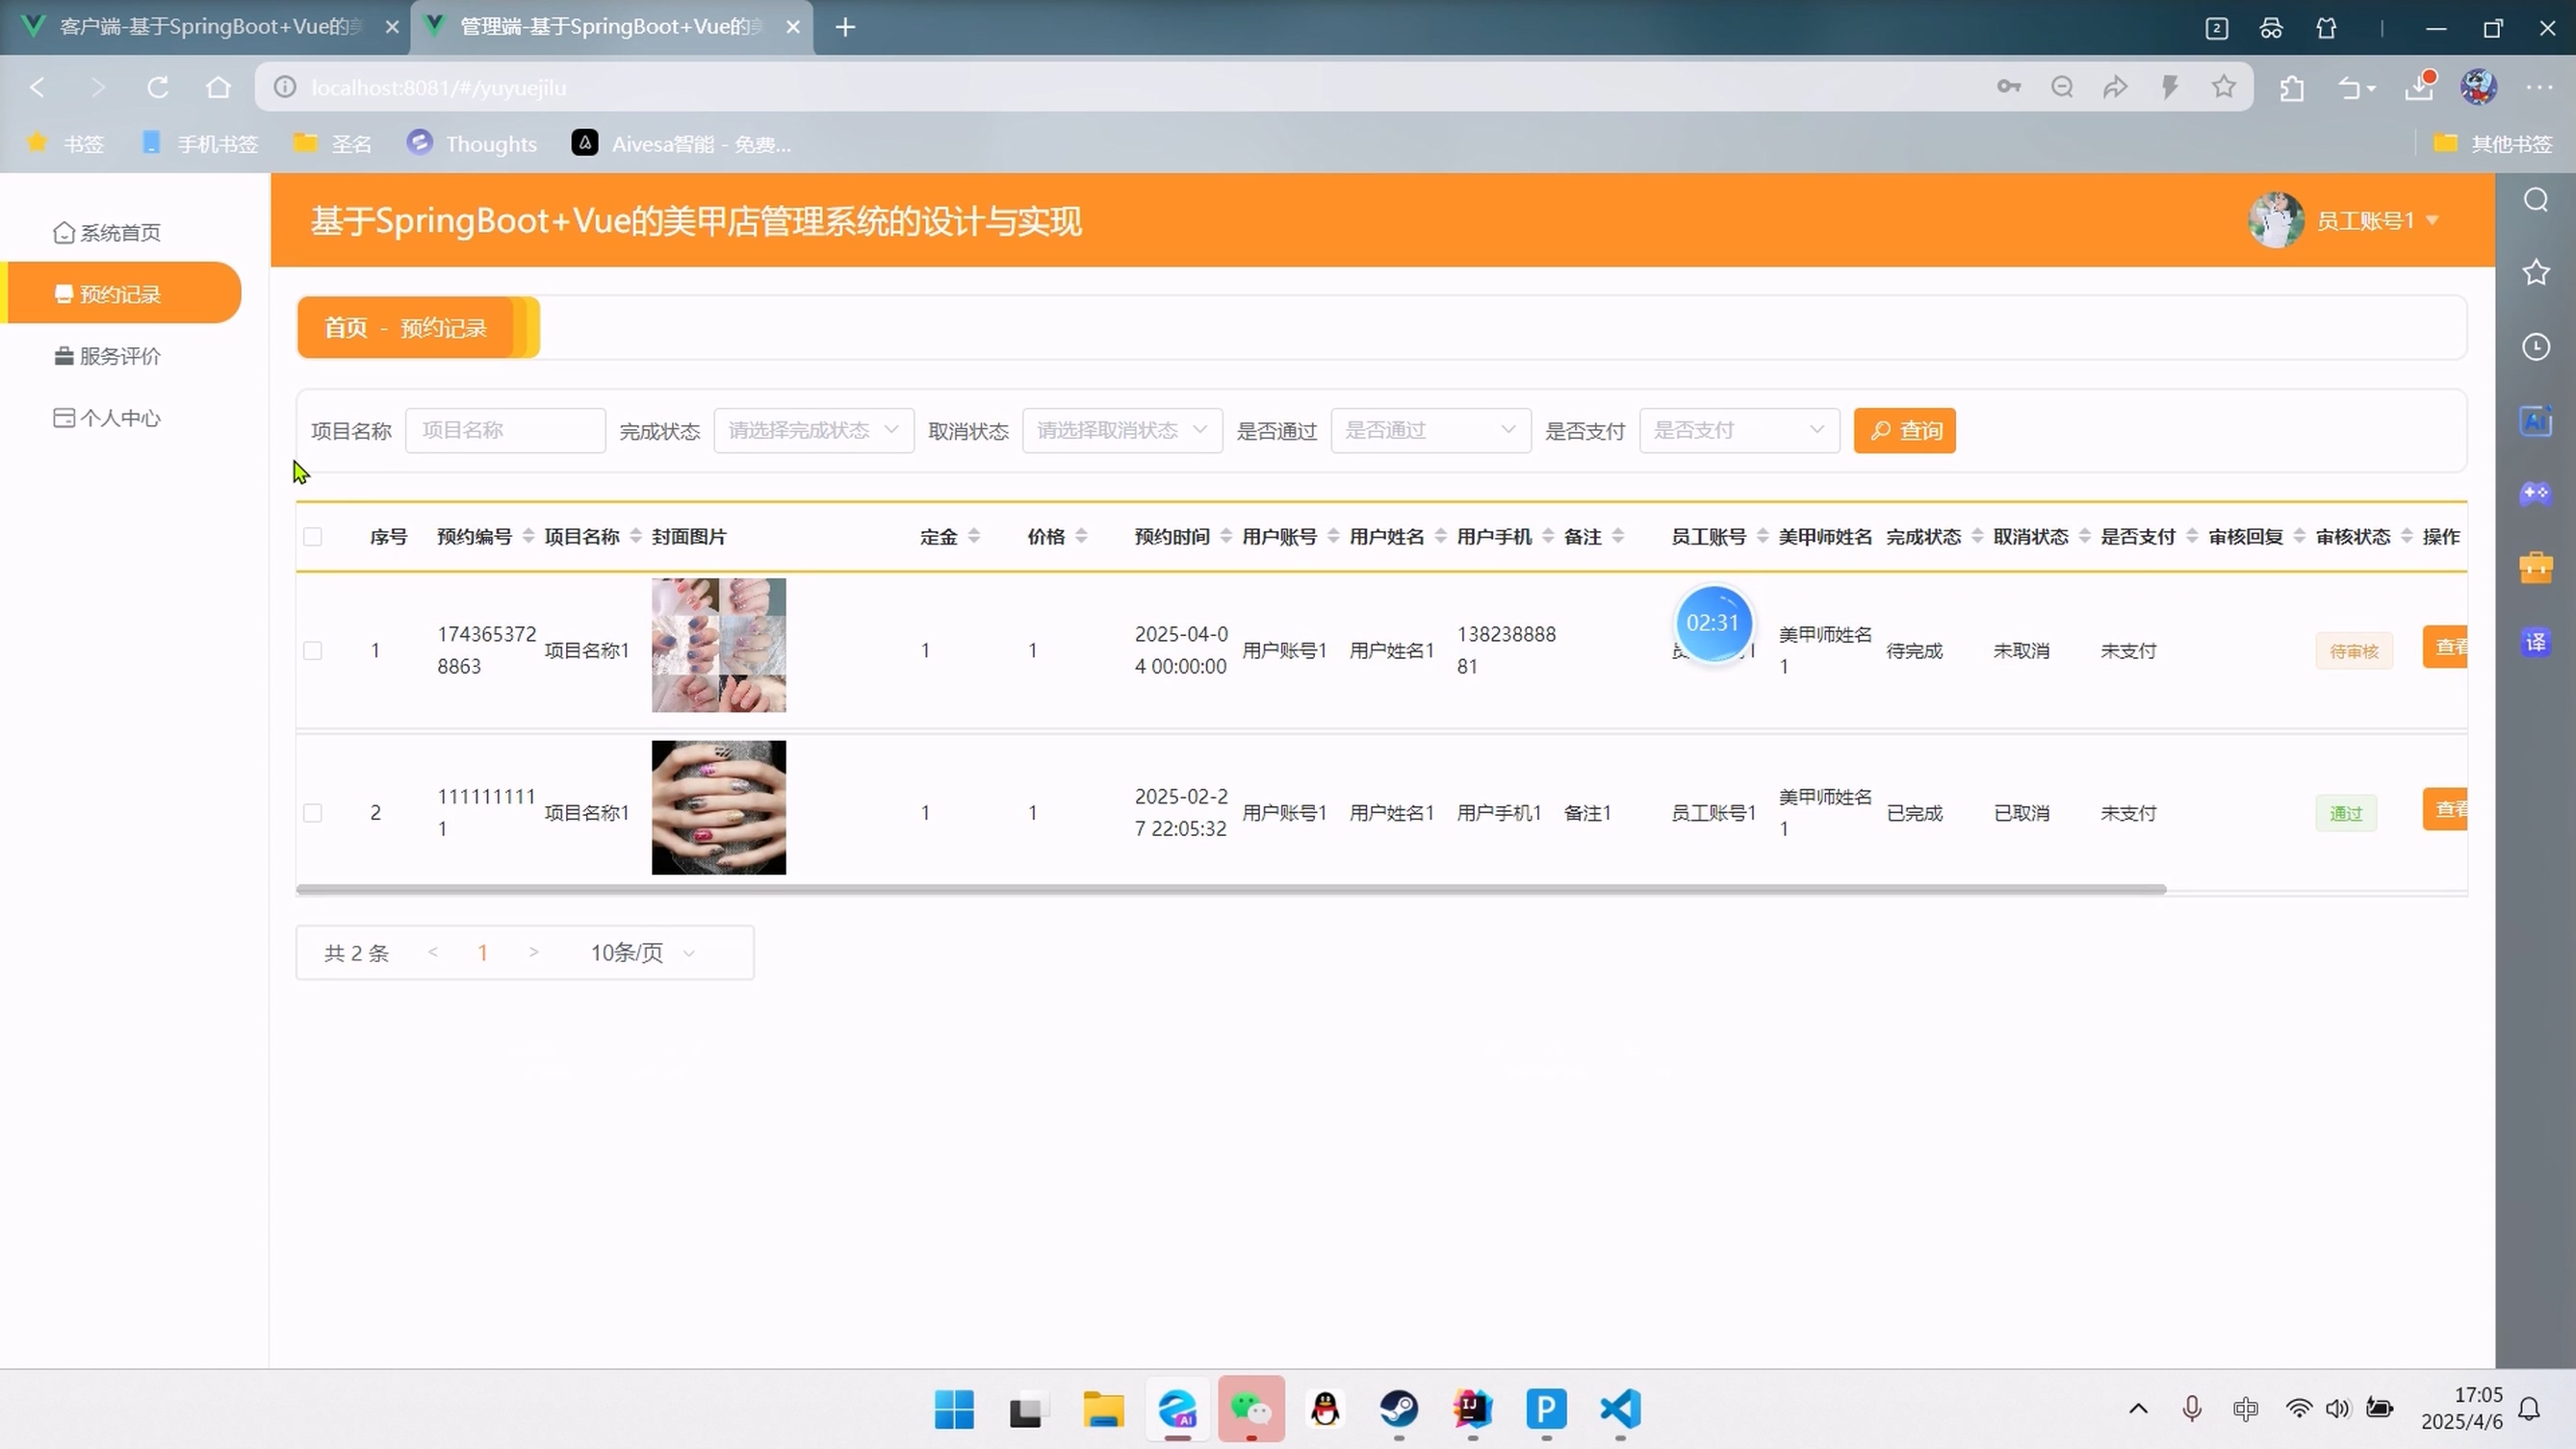2576x1449 pixels.
Task: Sort by 预约编号 column arrows
Action: (x=528, y=537)
